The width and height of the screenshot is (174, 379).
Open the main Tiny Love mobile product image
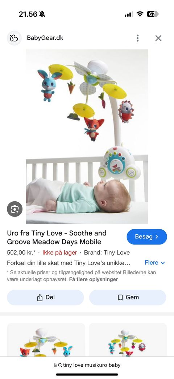[x=87, y=136]
